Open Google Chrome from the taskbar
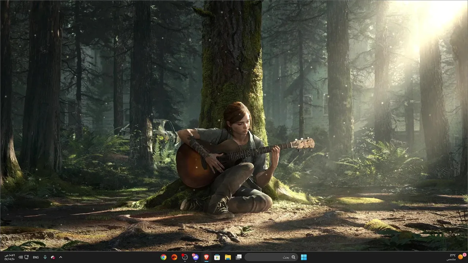 [163, 257]
